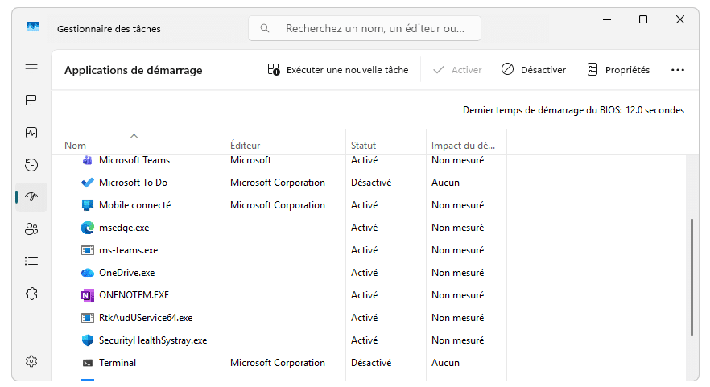710x387 pixels.
Task: Click the BIOS startup time text
Action: coord(573,110)
